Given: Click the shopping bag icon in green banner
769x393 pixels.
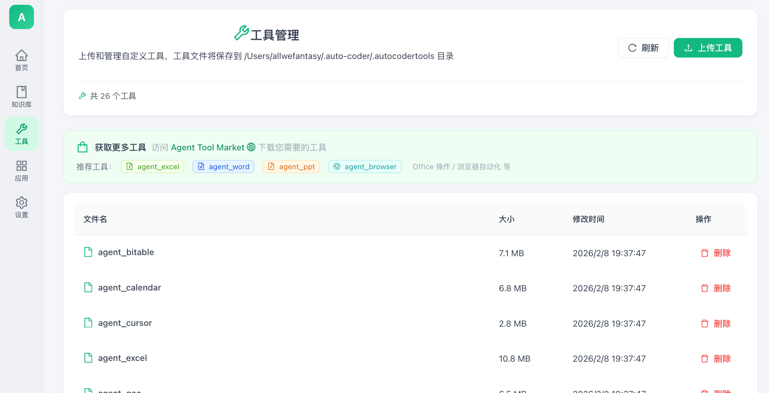Looking at the screenshot, I should point(83,147).
